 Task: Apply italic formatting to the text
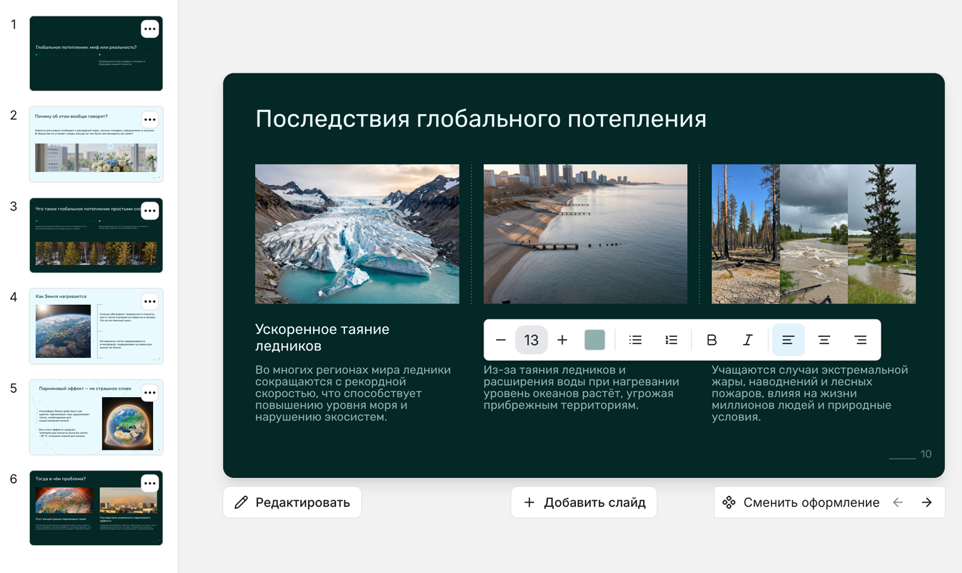click(747, 340)
